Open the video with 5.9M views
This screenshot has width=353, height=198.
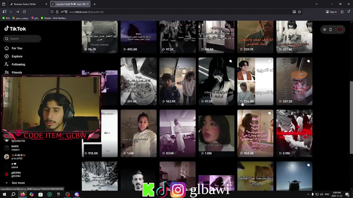coord(294,133)
